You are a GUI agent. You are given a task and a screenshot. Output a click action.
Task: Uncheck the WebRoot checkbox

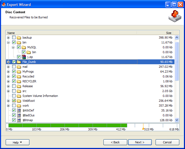point(14,101)
